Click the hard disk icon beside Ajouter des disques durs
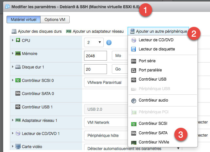Screen dimensions: 210x152 pos(14,31)
